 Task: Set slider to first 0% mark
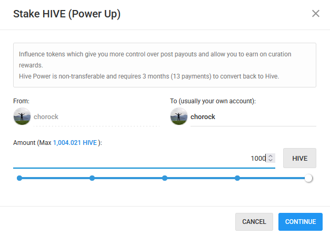pos(19,178)
